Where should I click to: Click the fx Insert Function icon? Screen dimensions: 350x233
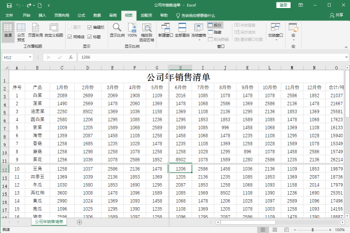70,57
